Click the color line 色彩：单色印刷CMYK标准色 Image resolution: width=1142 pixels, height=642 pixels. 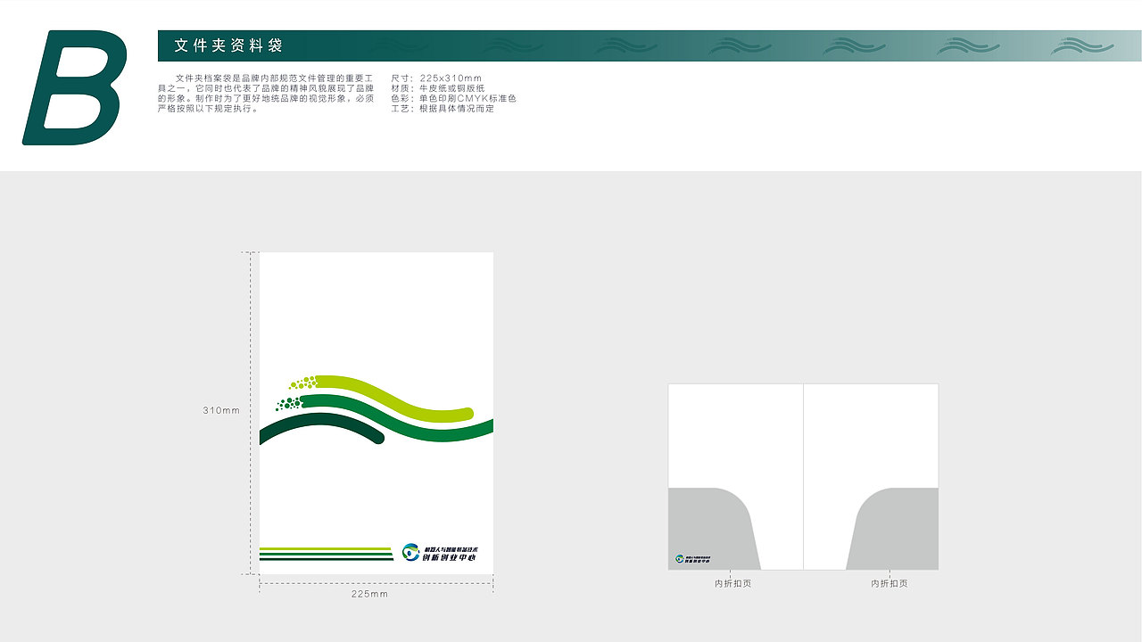pos(453,98)
